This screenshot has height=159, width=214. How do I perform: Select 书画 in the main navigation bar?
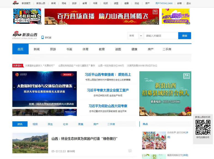point(69,49)
